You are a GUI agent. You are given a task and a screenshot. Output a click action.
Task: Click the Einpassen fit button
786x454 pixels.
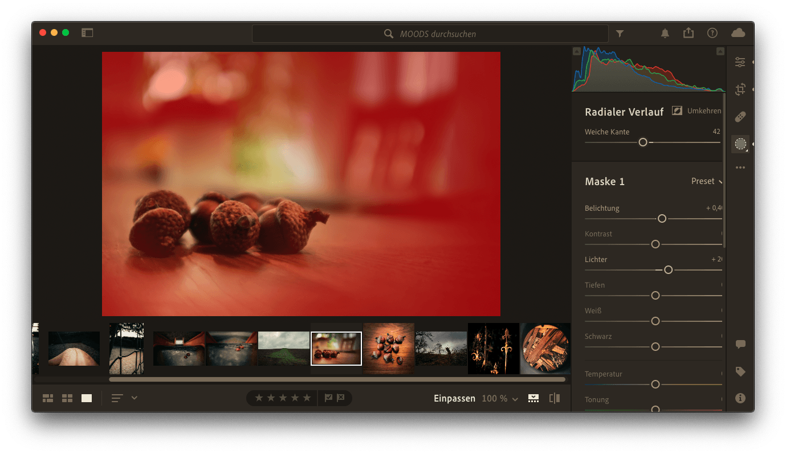click(454, 399)
